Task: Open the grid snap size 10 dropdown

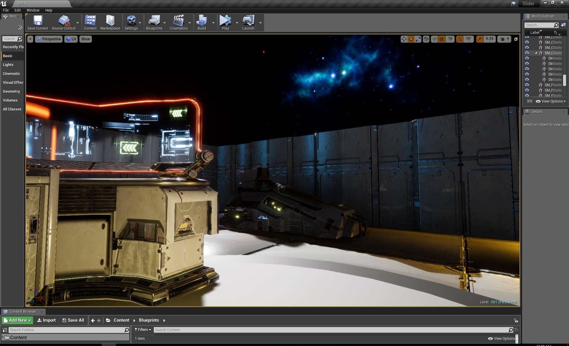Action: click(x=450, y=39)
